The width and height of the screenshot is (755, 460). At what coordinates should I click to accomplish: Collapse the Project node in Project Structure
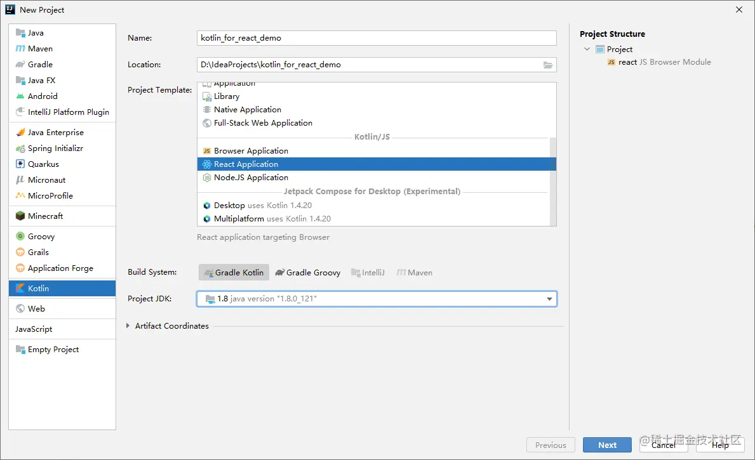click(587, 49)
